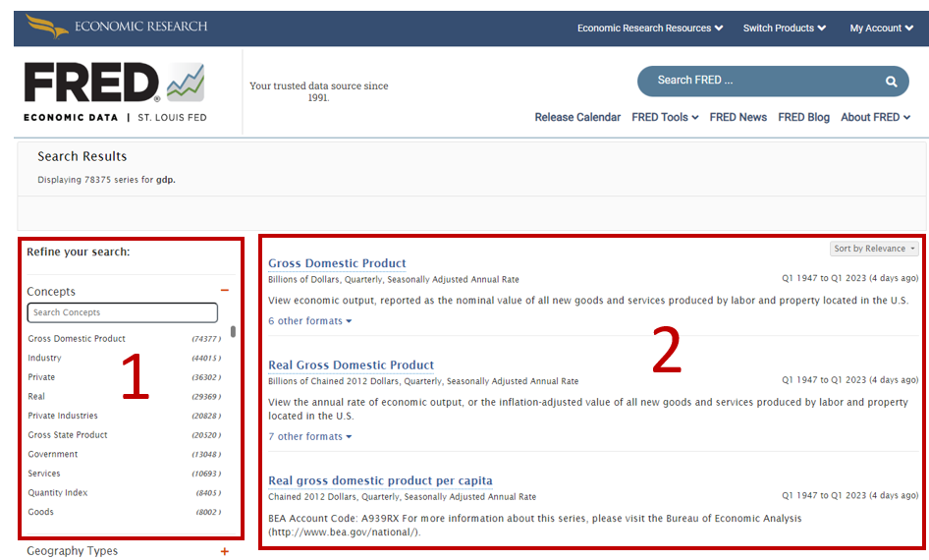Screen dimensions: 929x560
Task: Click the FRED logo
Action: [x=115, y=91]
